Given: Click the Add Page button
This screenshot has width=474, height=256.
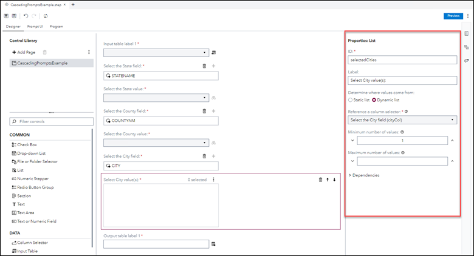Looking at the screenshot, I should tap(24, 53).
